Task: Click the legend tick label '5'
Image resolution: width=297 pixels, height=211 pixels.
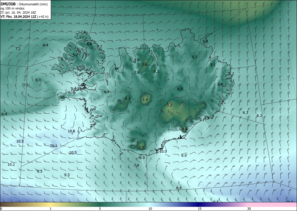Action: coord(100,209)
